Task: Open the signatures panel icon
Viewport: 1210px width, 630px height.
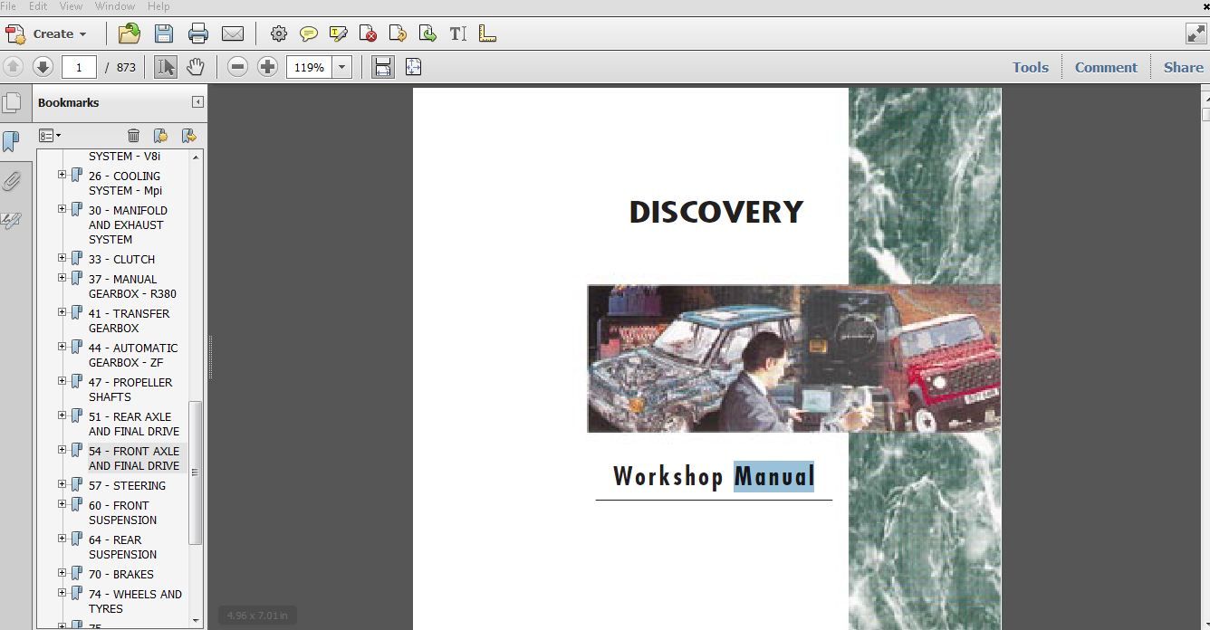Action: click(x=12, y=220)
